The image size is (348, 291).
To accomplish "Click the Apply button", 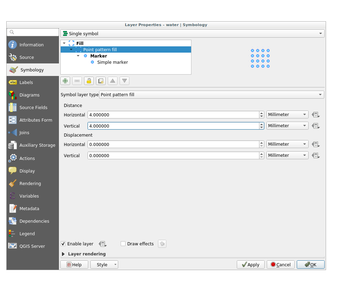I will 250,265.
